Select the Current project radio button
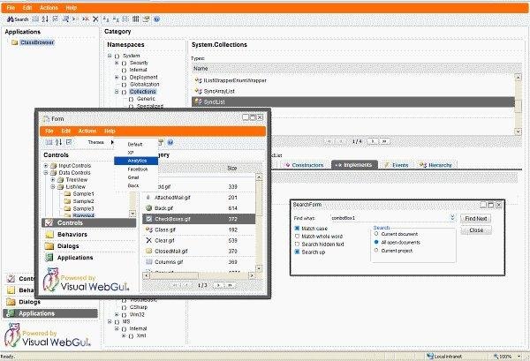Image resolution: width=530 pixels, height=361 pixels. (376, 251)
